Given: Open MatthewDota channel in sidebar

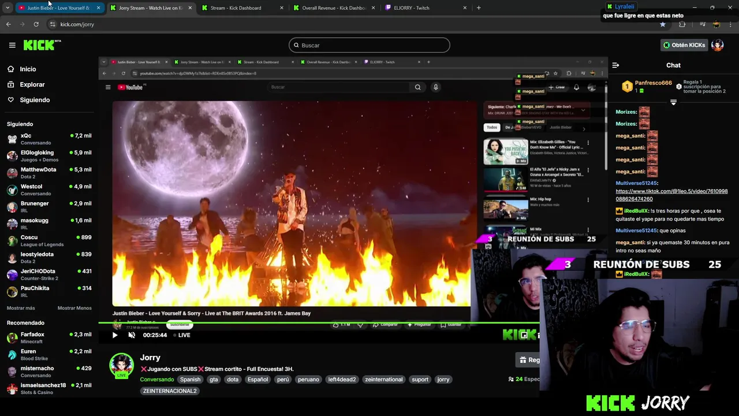Looking at the screenshot, I should pos(49,173).
